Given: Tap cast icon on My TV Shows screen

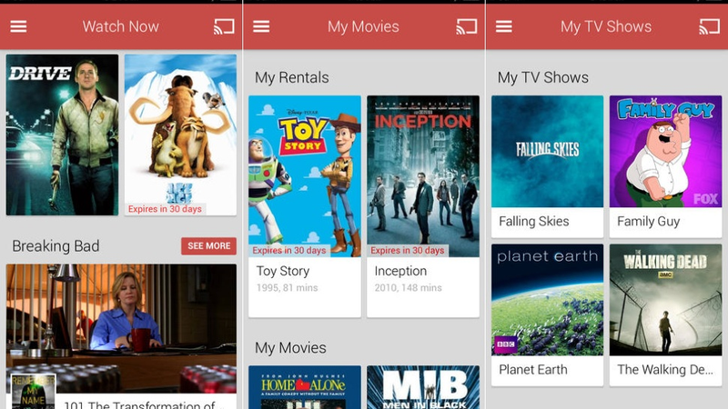Looking at the screenshot, I should [710, 26].
